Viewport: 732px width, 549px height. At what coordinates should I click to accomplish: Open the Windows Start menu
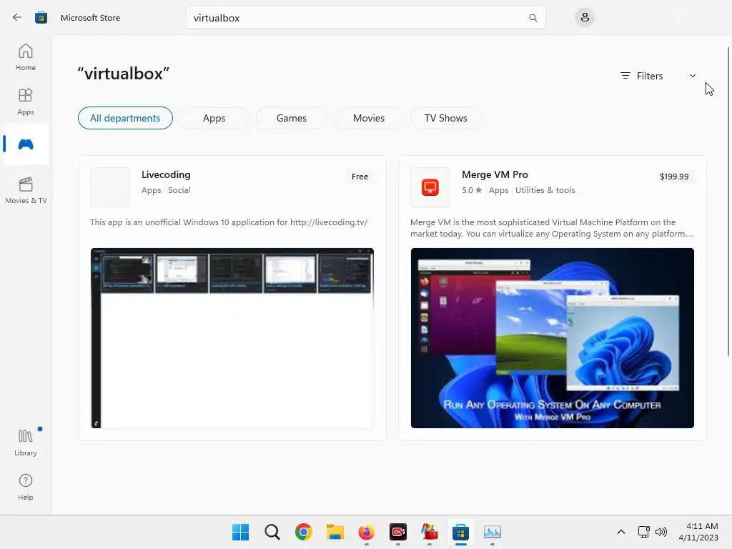(x=241, y=532)
